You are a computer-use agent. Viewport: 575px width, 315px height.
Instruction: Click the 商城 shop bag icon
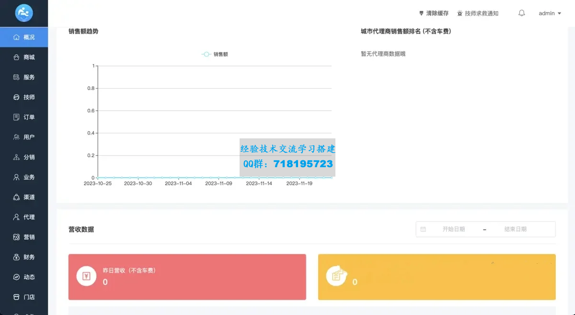point(16,57)
